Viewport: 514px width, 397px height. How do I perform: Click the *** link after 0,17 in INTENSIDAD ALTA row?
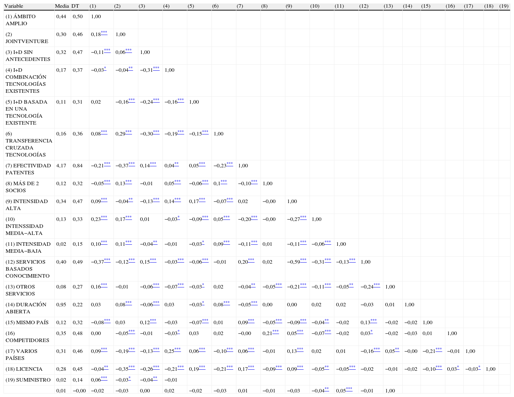click(202, 200)
